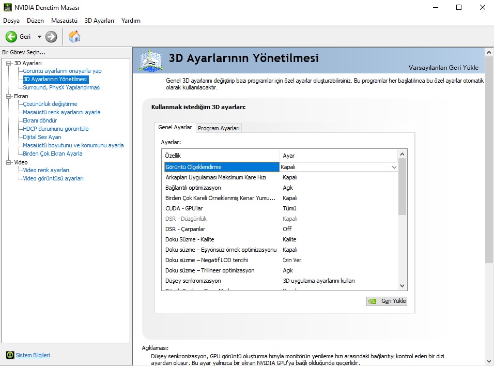The image size is (494, 366).
Task: Open HDCP durumunu görüntüle
Action: tap(55, 129)
